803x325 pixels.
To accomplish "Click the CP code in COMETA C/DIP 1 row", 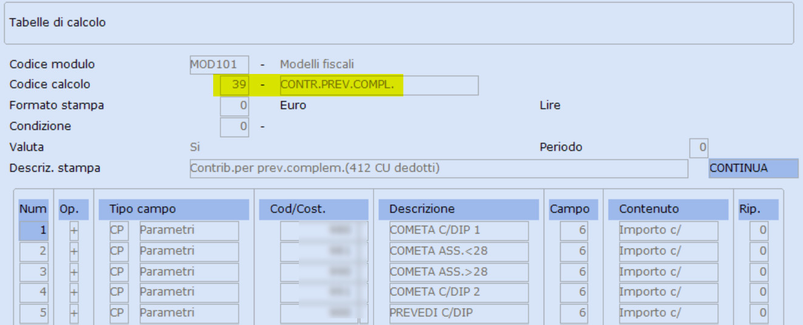I will (x=119, y=231).
